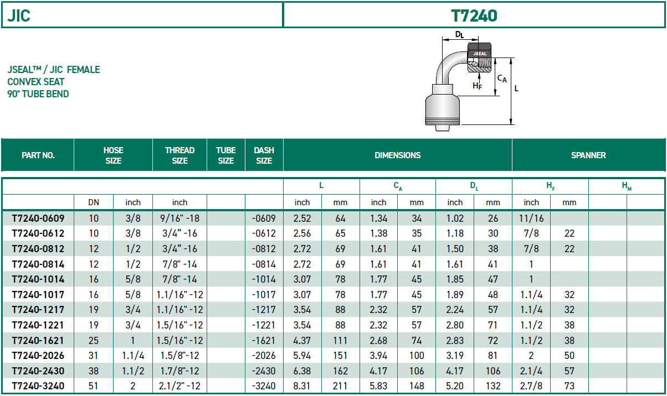The width and height of the screenshot is (667, 396).
Task: Click the L value 151 mm
Action: [x=340, y=356]
